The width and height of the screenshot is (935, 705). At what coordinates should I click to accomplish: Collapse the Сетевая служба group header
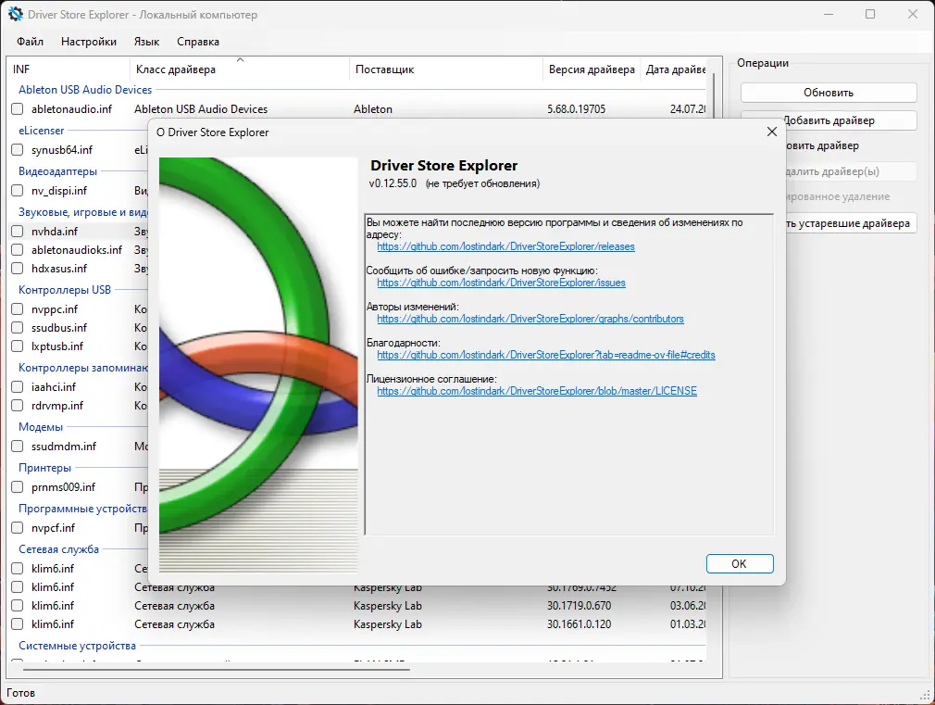point(58,549)
